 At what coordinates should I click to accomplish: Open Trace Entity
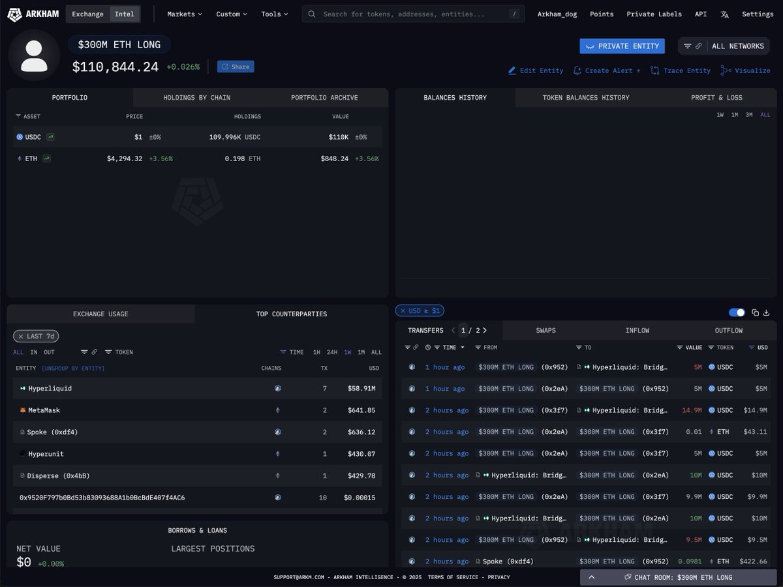[681, 70]
